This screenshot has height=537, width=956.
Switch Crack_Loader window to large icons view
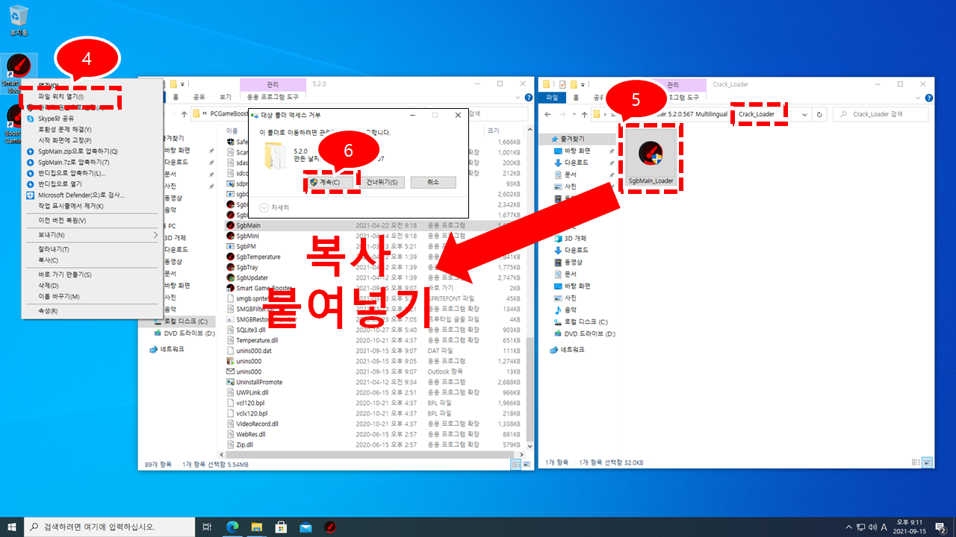click(x=928, y=462)
